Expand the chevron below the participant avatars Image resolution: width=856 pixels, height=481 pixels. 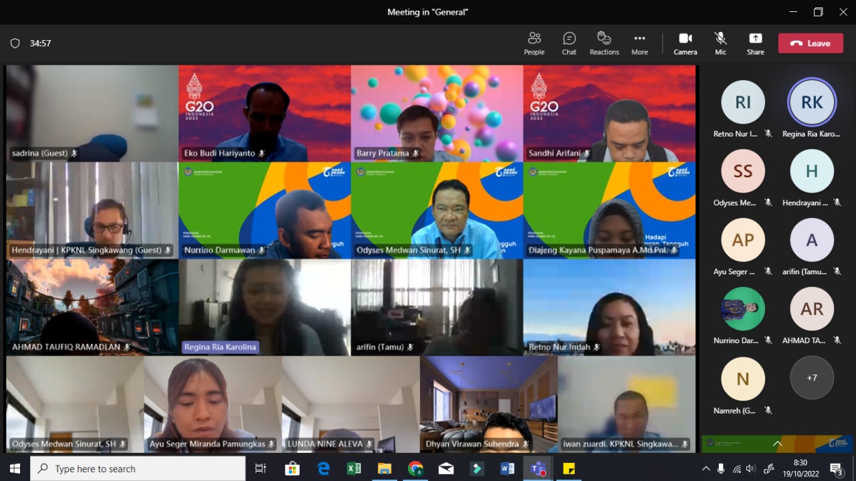point(777,444)
